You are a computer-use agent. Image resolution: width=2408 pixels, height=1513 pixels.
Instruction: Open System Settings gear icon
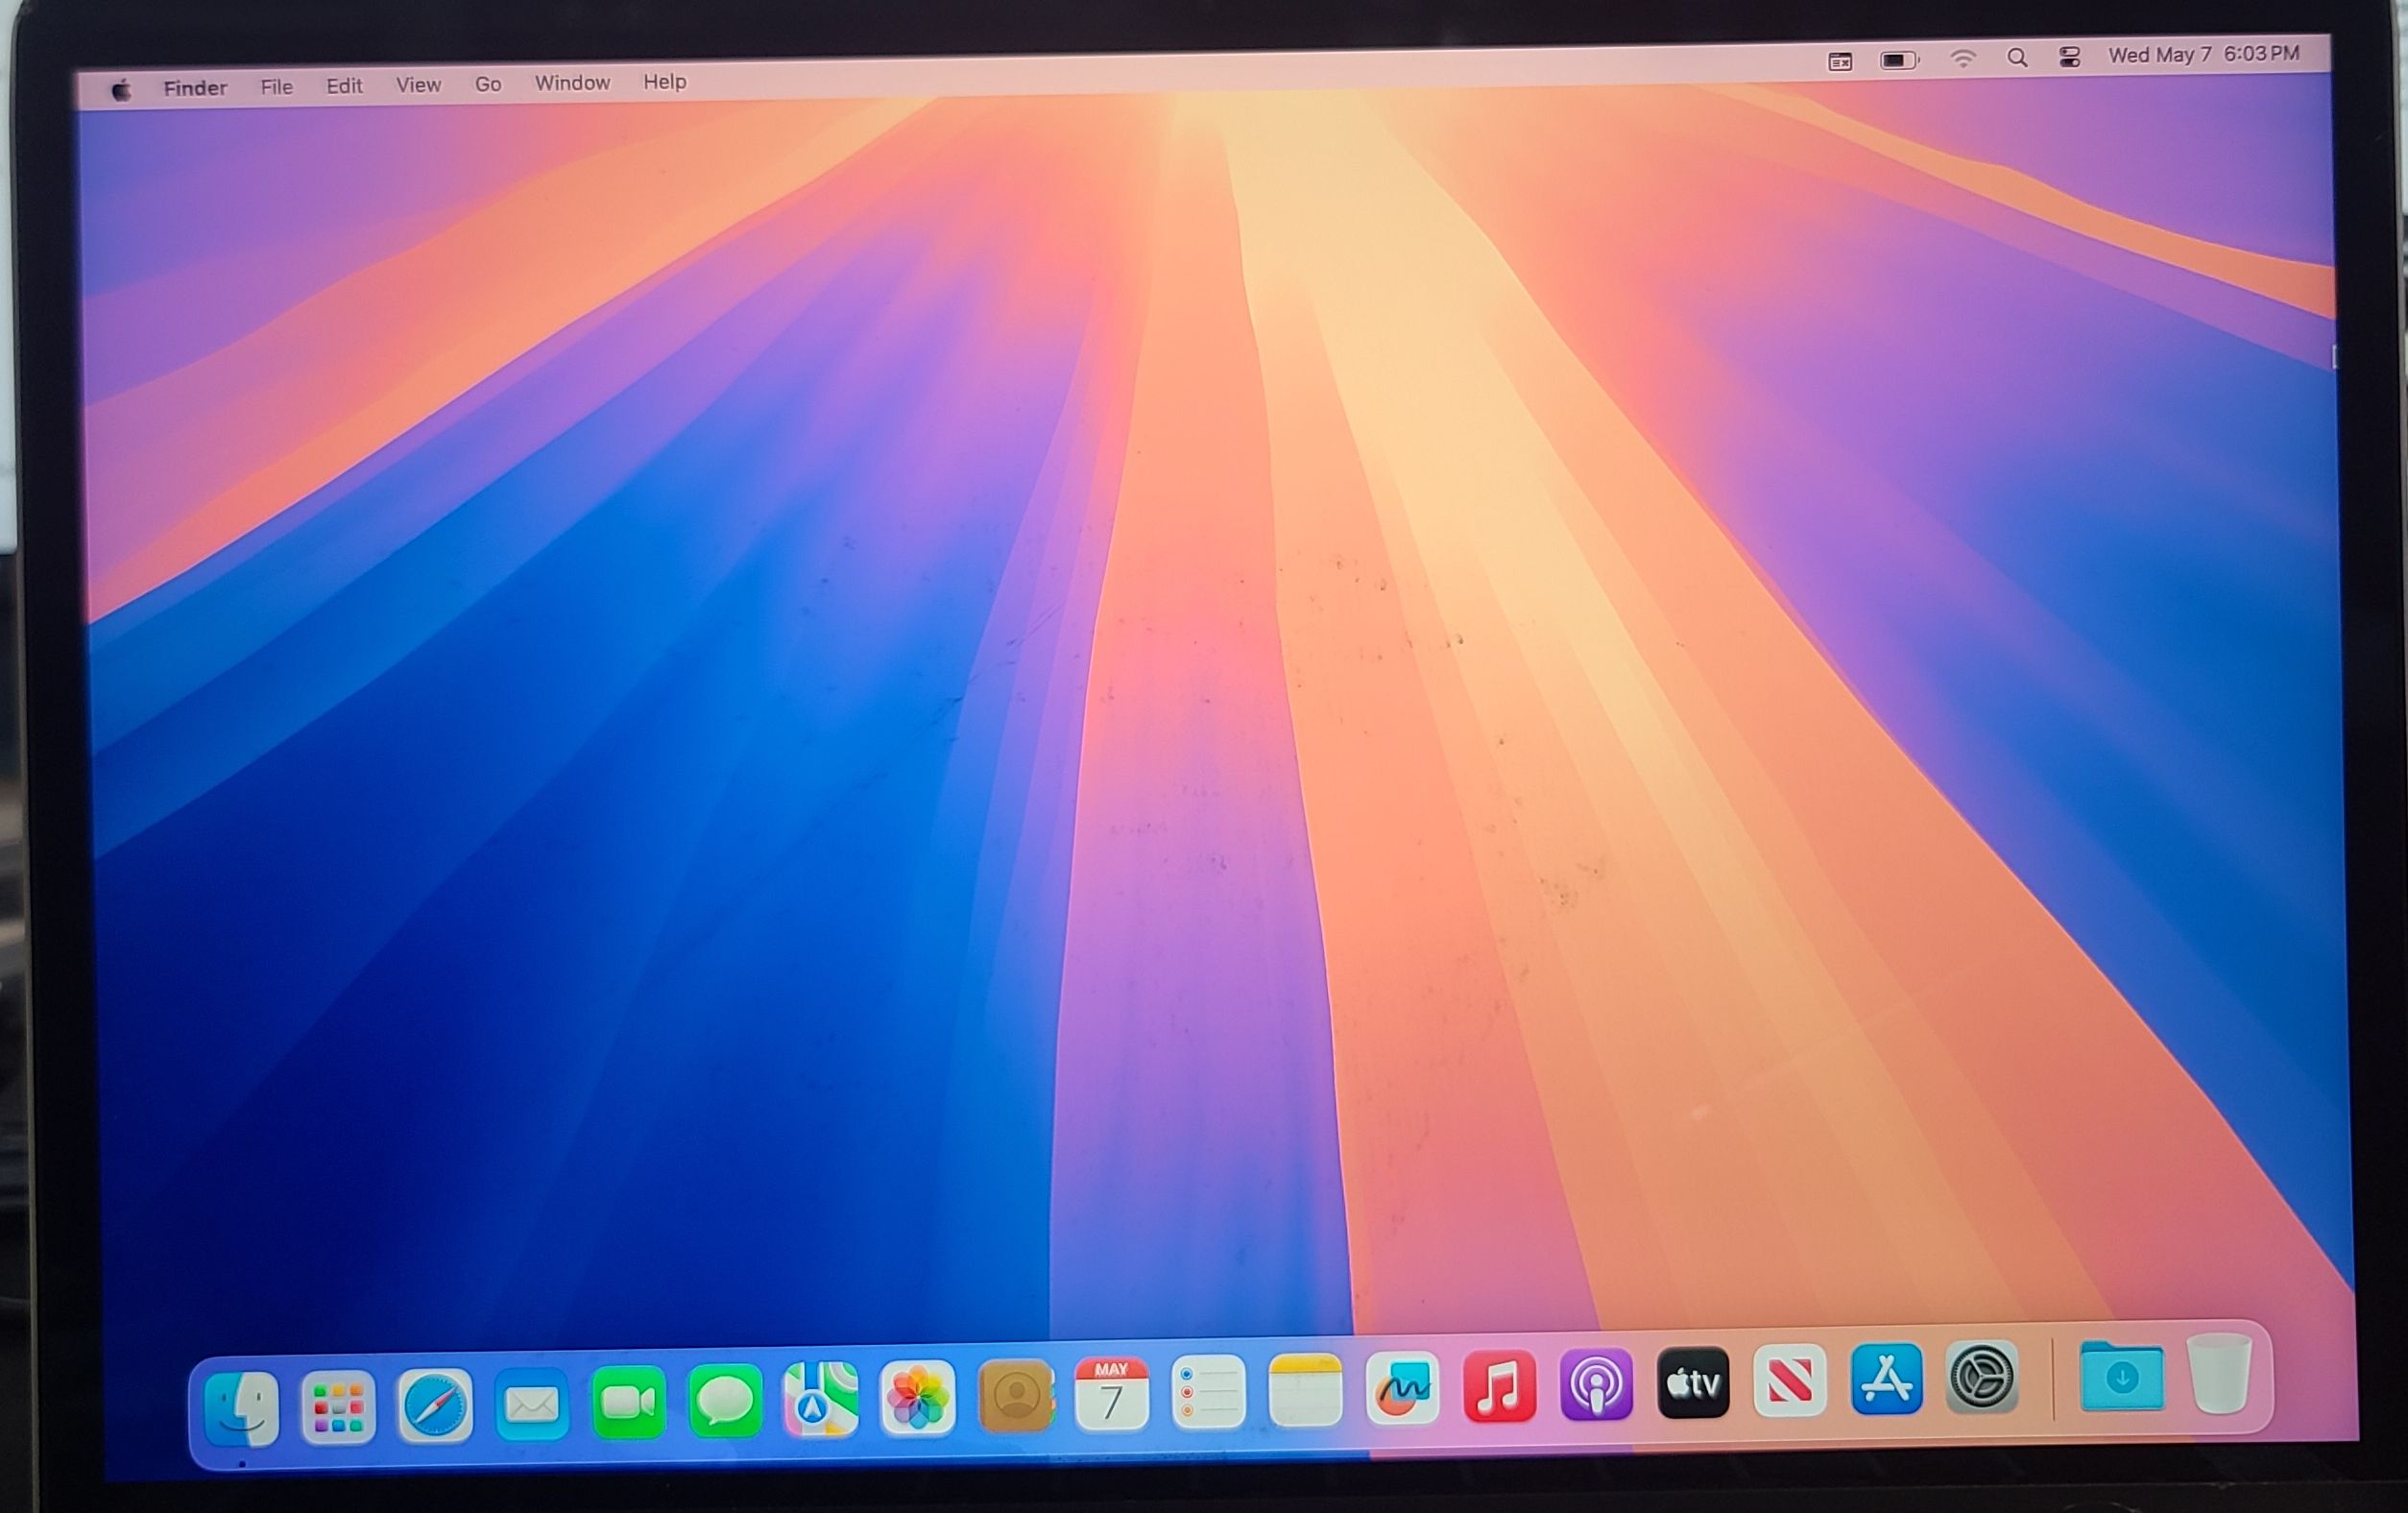click(x=1982, y=1377)
